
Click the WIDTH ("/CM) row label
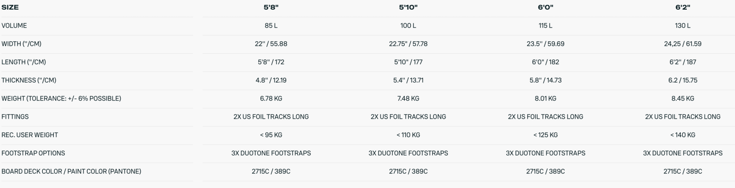click(x=22, y=44)
